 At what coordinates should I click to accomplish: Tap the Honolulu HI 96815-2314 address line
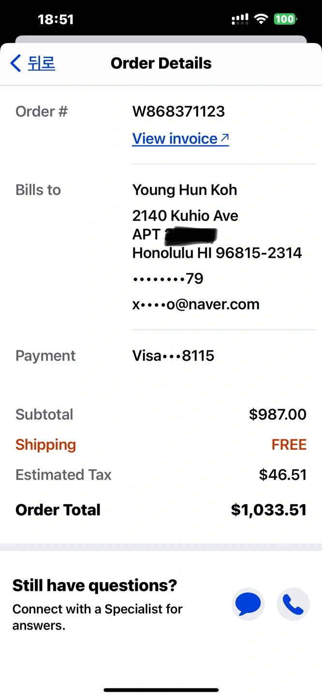[217, 253]
